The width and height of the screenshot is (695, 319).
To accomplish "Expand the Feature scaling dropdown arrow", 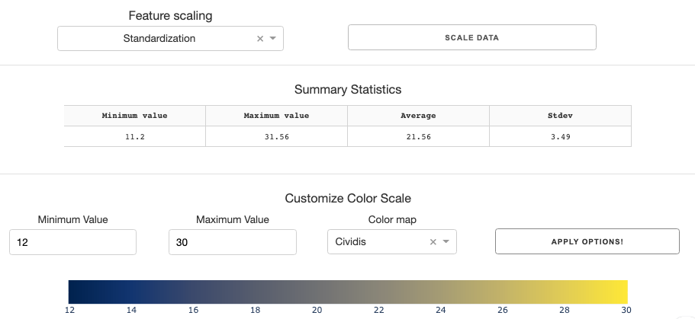I will click(x=273, y=39).
